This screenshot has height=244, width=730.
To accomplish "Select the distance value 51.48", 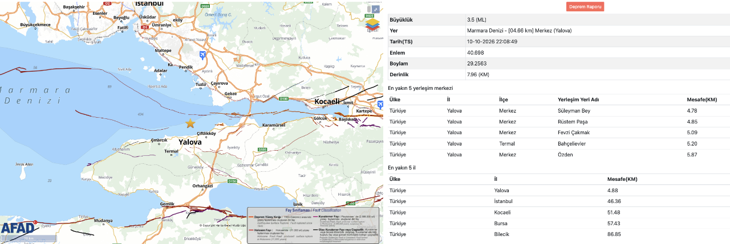I will click(x=614, y=212).
